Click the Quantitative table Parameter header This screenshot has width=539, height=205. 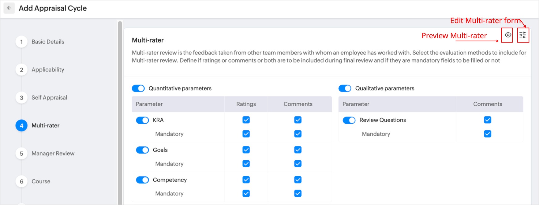pos(149,104)
